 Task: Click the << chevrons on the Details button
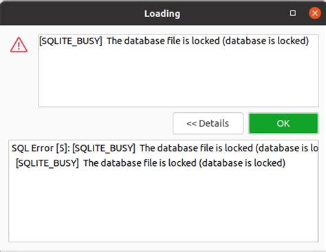[x=192, y=123]
